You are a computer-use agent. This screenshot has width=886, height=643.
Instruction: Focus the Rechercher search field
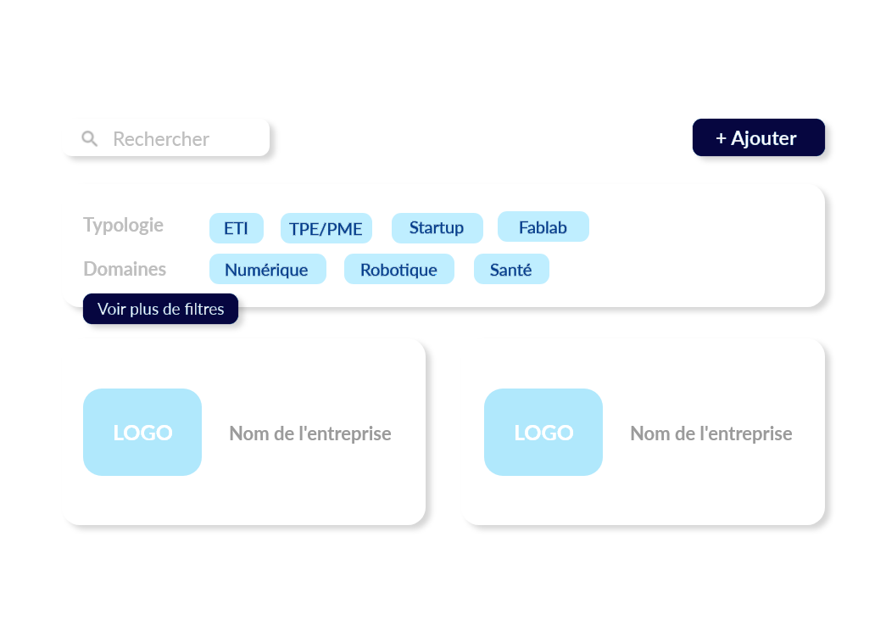[167, 138]
